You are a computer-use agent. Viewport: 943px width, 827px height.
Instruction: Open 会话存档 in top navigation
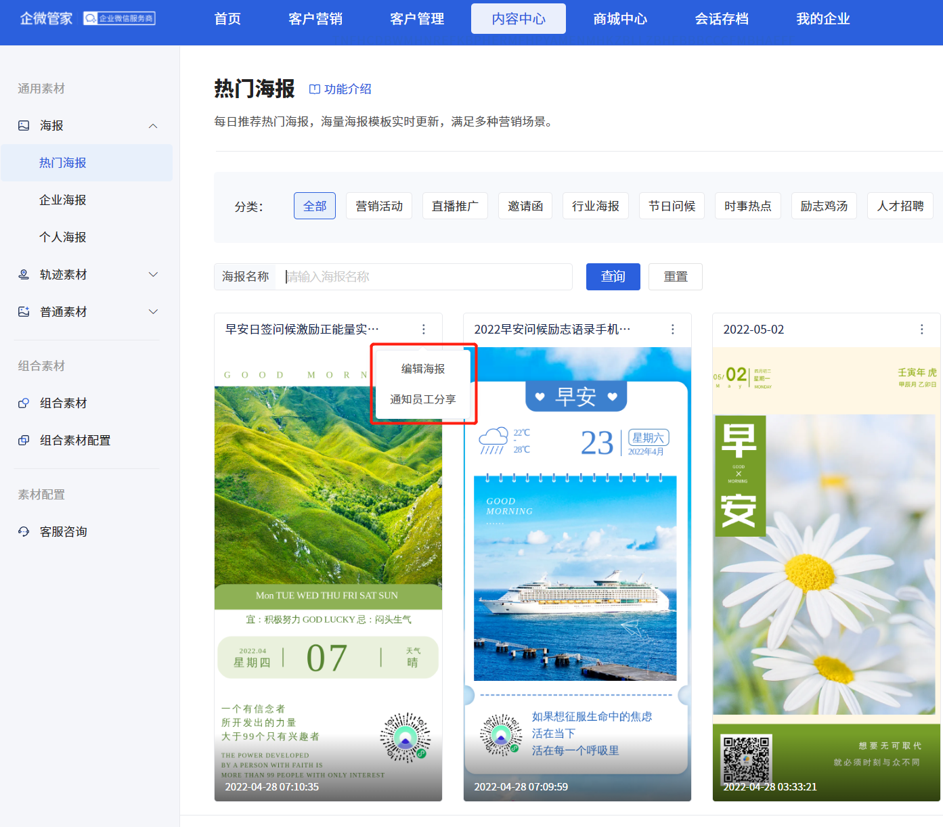click(722, 19)
